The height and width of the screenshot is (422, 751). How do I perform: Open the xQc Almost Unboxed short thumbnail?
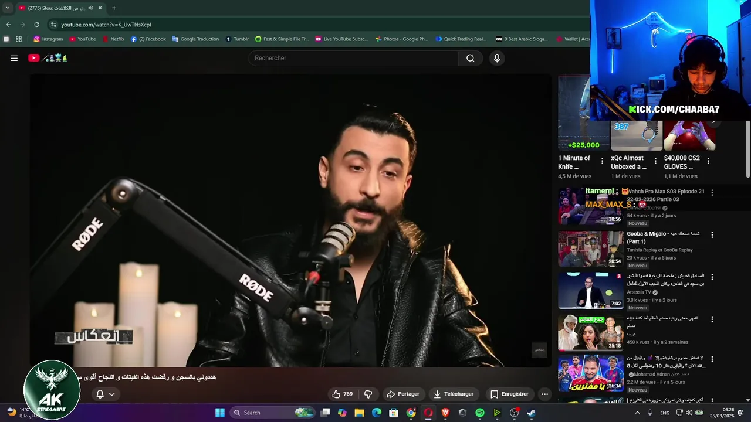click(x=637, y=135)
